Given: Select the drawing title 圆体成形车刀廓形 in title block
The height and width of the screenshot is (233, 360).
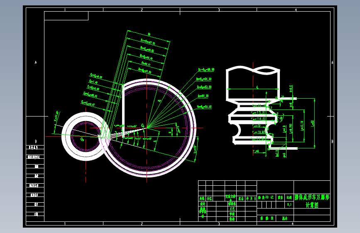Looking at the screenshot, I should [x=312, y=197].
